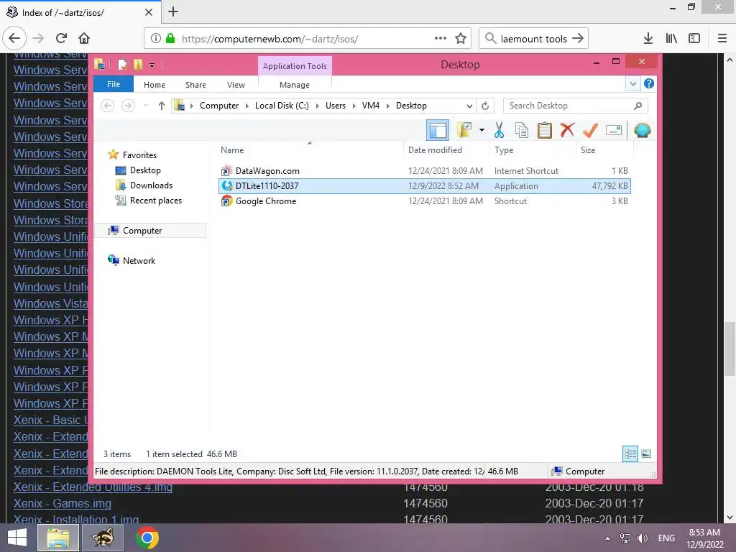Go to Firefox home page
Image resolution: width=736 pixels, height=552 pixels.
(84, 38)
